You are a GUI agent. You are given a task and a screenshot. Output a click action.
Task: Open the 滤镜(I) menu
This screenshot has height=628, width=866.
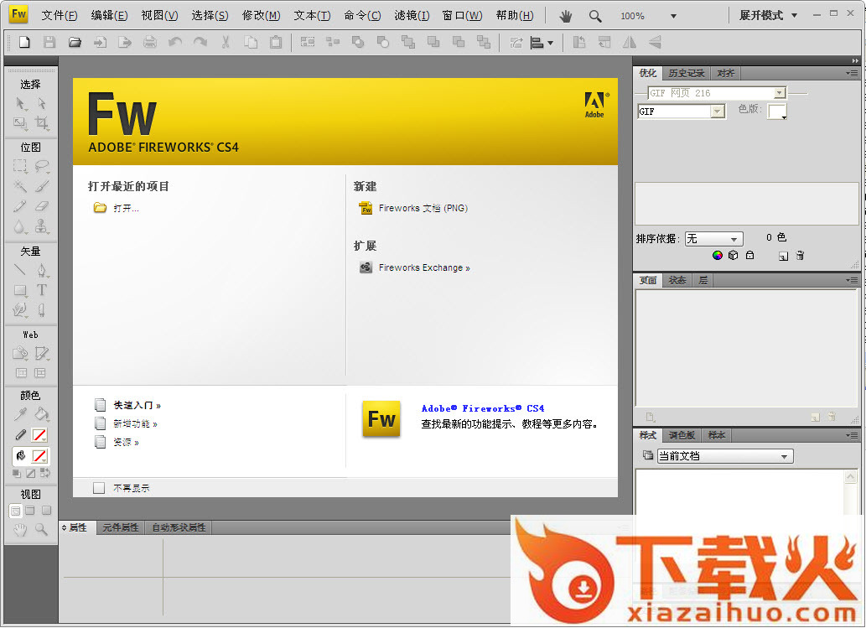(x=412, y=15)
